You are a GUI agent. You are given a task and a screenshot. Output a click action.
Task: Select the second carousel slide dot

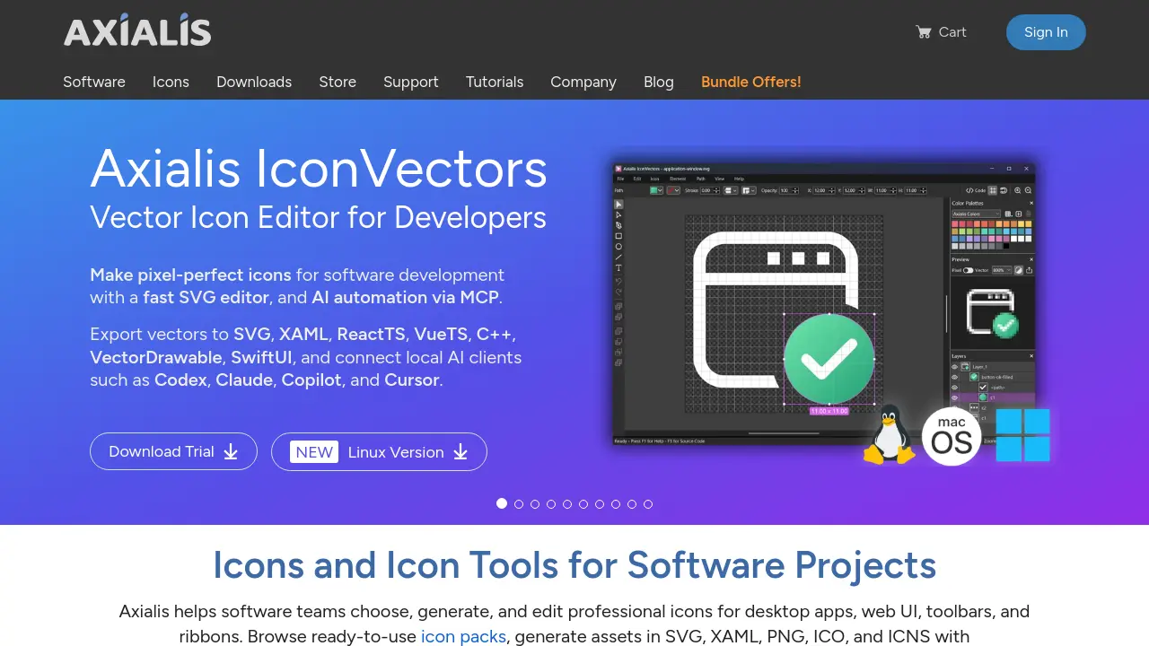coord(519,504)
